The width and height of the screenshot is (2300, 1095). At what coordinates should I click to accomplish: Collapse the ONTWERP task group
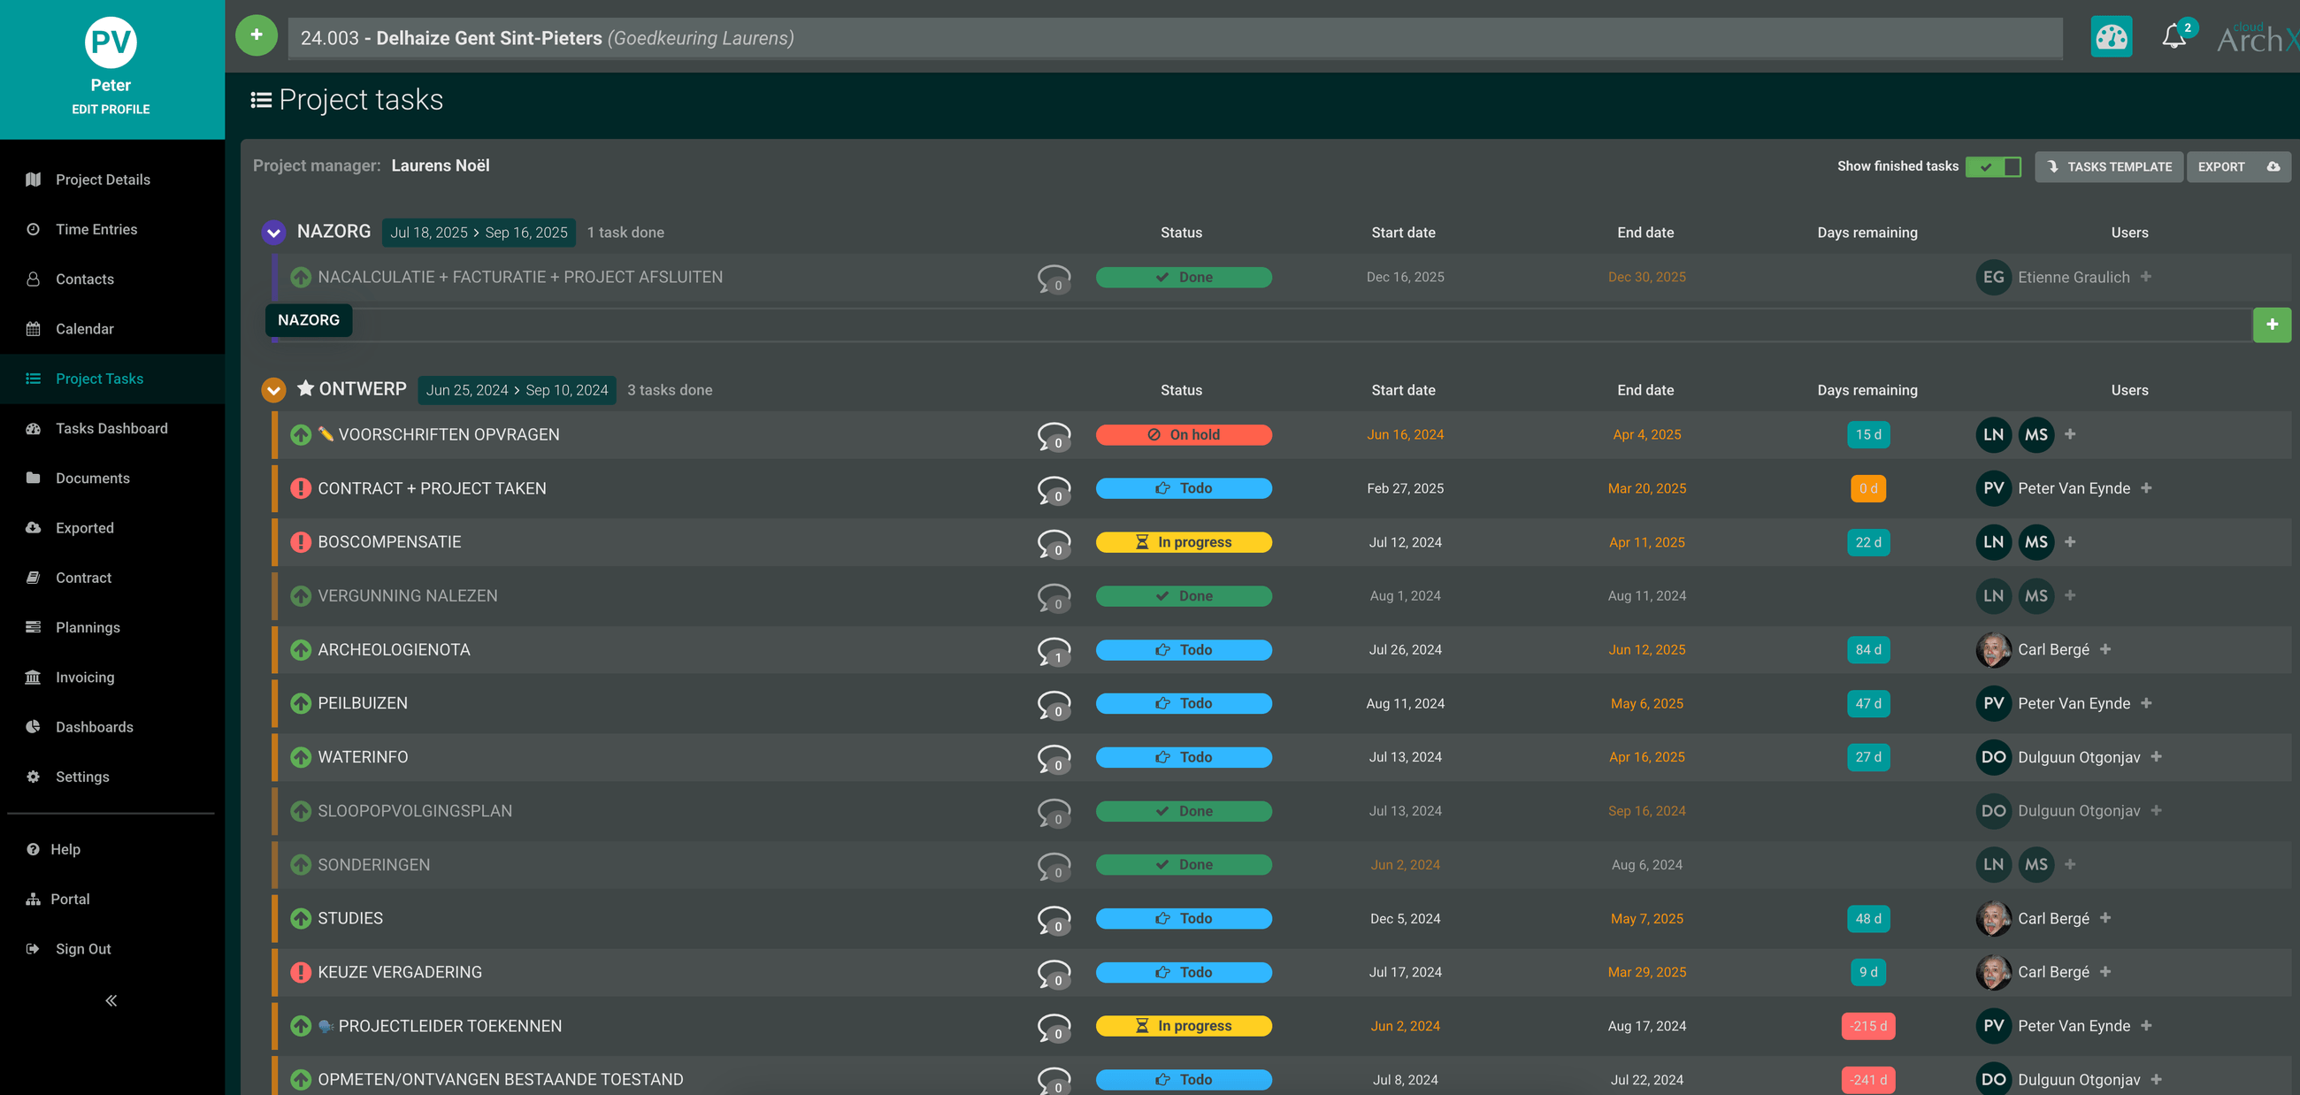pos(273,390)
